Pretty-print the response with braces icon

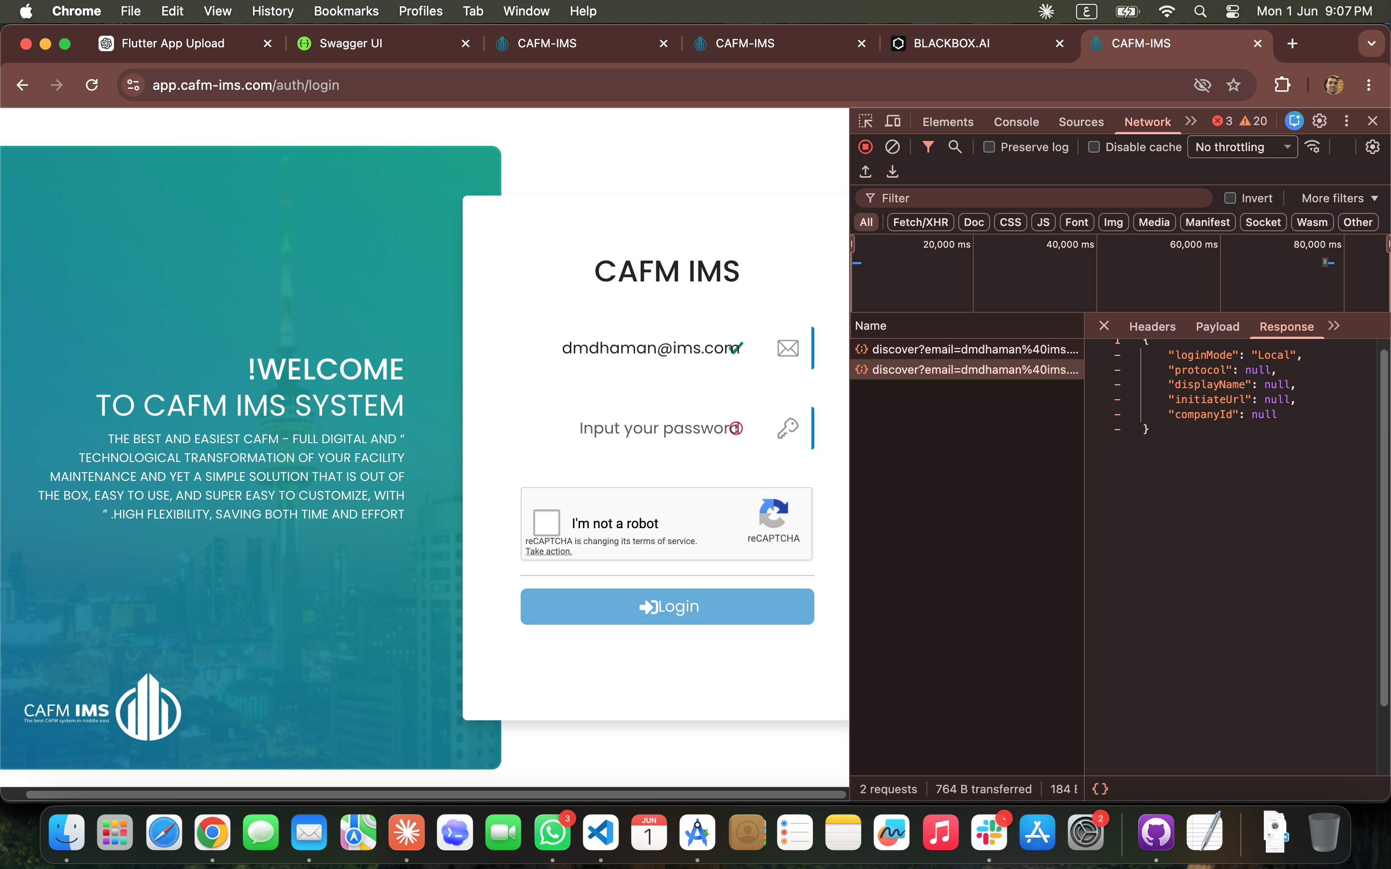tap(1100, 789)
